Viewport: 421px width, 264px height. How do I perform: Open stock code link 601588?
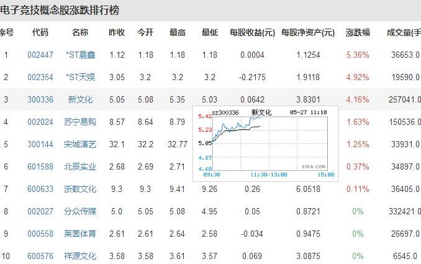(x=40, y=166)
